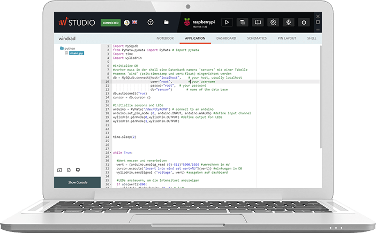
Task: Click the 'db.autocommit(True)' line
Action: (x=130, y=94)
